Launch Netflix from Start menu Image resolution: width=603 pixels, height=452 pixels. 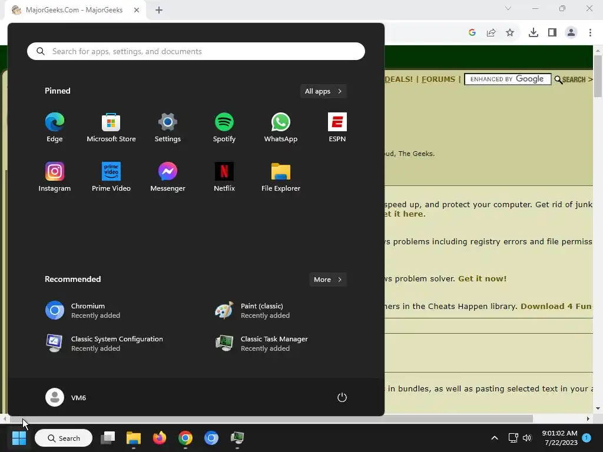click(x=224, y=177)
